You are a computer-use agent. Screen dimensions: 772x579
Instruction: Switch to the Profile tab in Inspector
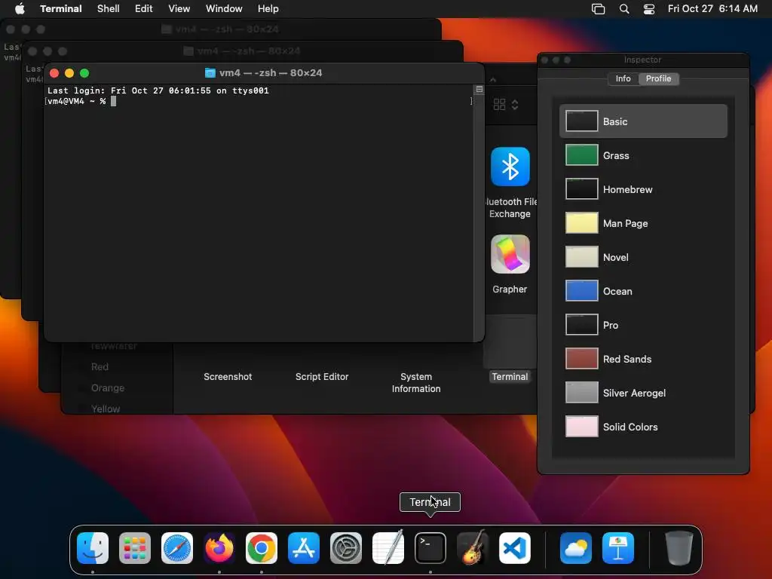[659, 78]
